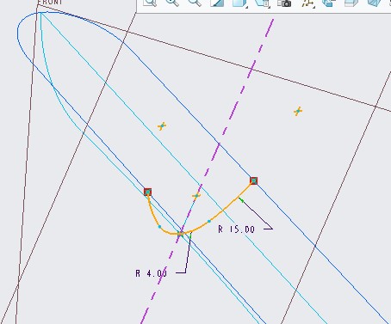The height and width of the screenshot is (324, 391).
Task: Select the FRONT datum plane label
Action: point(50,2)
